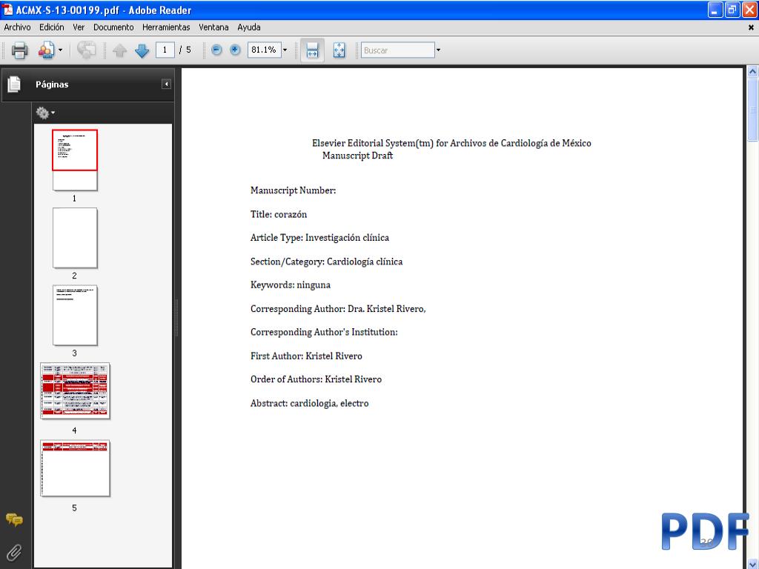The height and width of the screenshot is (569, 759).
Task: Open the Attachments paperclip icon
Action: [x=14, y=552]
